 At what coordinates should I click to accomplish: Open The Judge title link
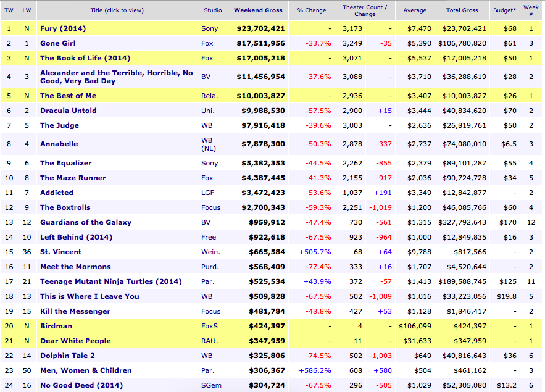pos(59,125)
